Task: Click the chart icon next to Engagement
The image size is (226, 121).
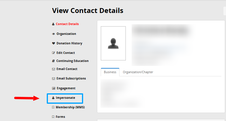Action: [x=53, y=88]
